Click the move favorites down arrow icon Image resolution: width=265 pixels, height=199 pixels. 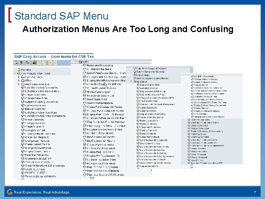50,63
